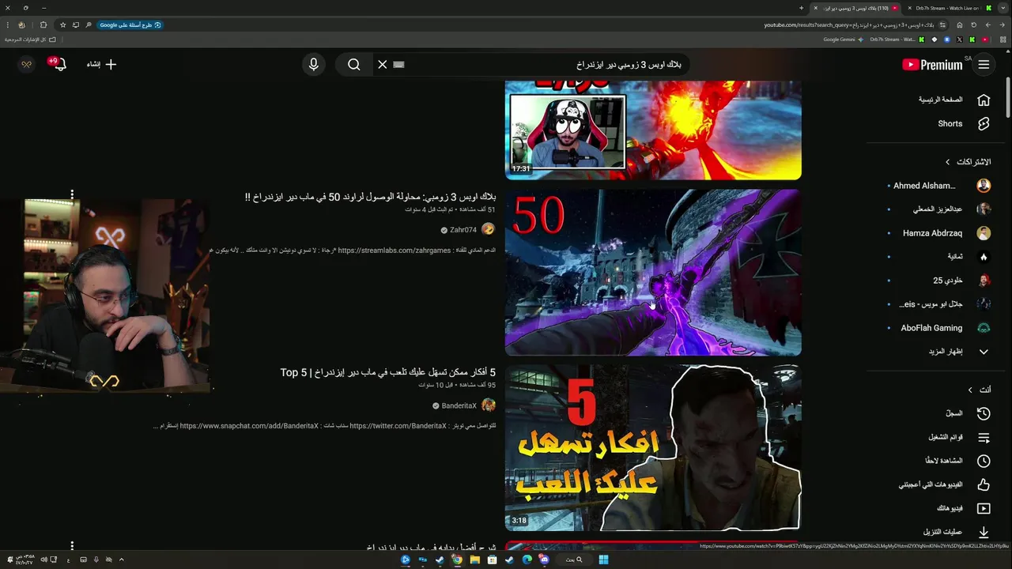Bookmark this page with the star

(62, 24)
